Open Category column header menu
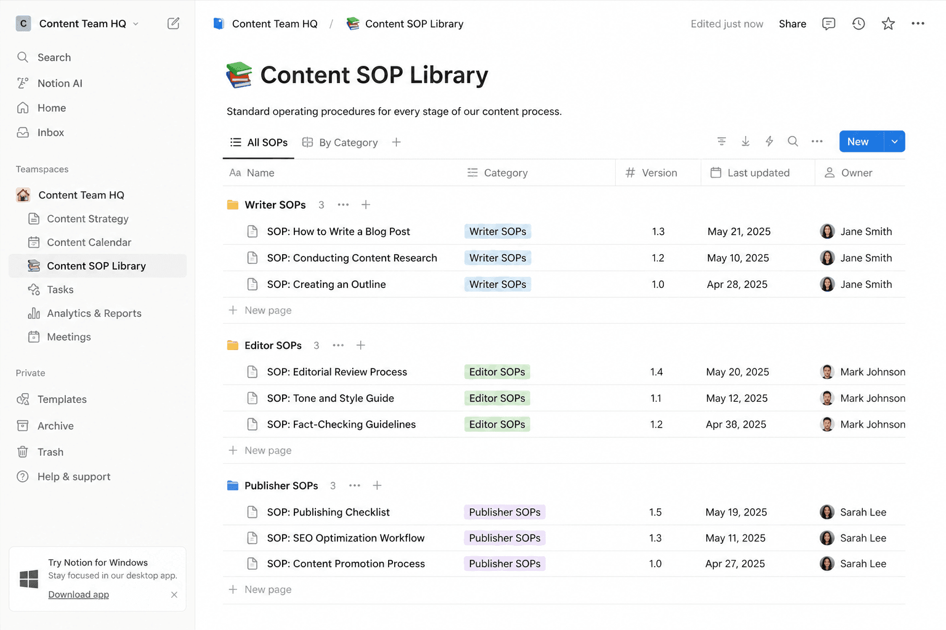Viewport: 946px width, 630px height. coord(497,173)
